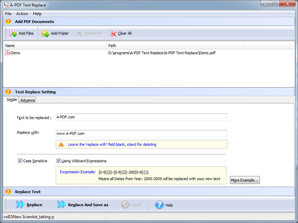298x223 pixels.
Task: Minimize the A-PDF Text Replace window
Action: (x=266, y=4)
